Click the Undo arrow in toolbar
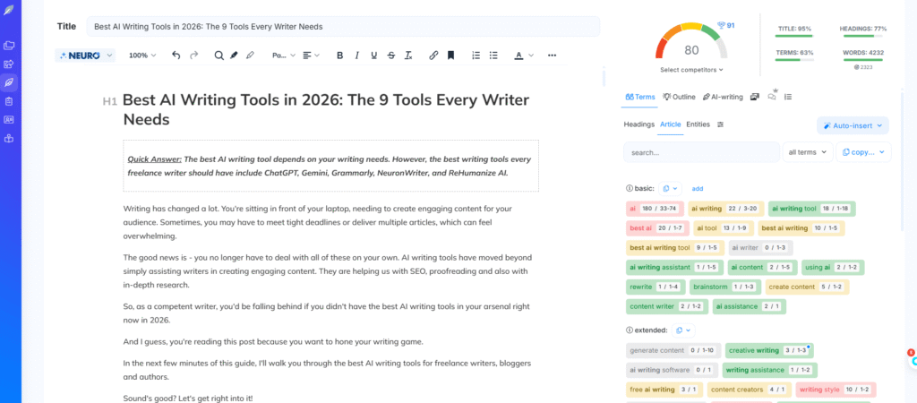This screenshot has width=917, height=403. [x=176, y=56]
